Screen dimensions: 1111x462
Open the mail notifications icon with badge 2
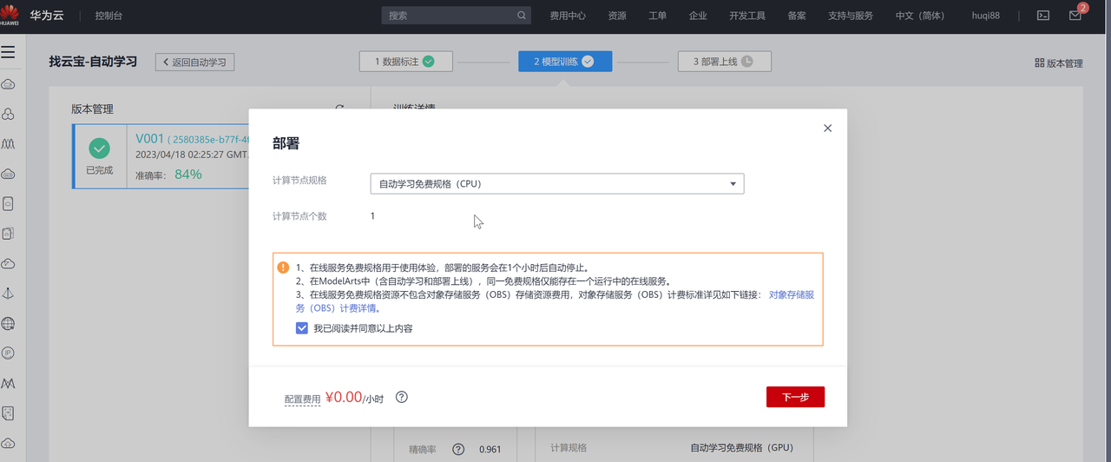click(1075, 16)
